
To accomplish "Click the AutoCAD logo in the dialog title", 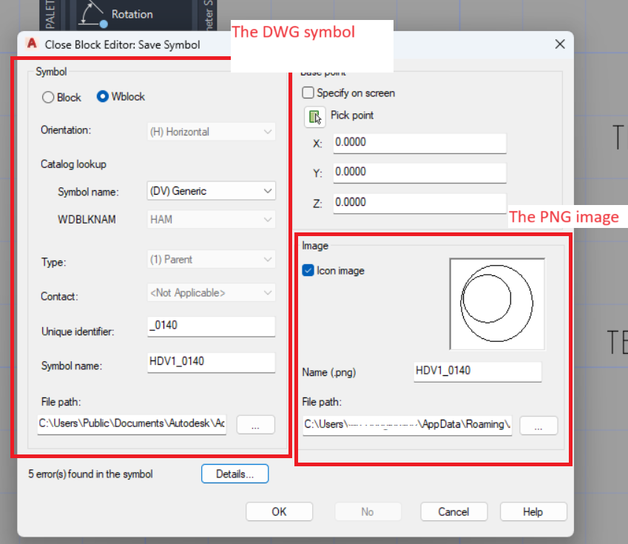I will point(31,44).
